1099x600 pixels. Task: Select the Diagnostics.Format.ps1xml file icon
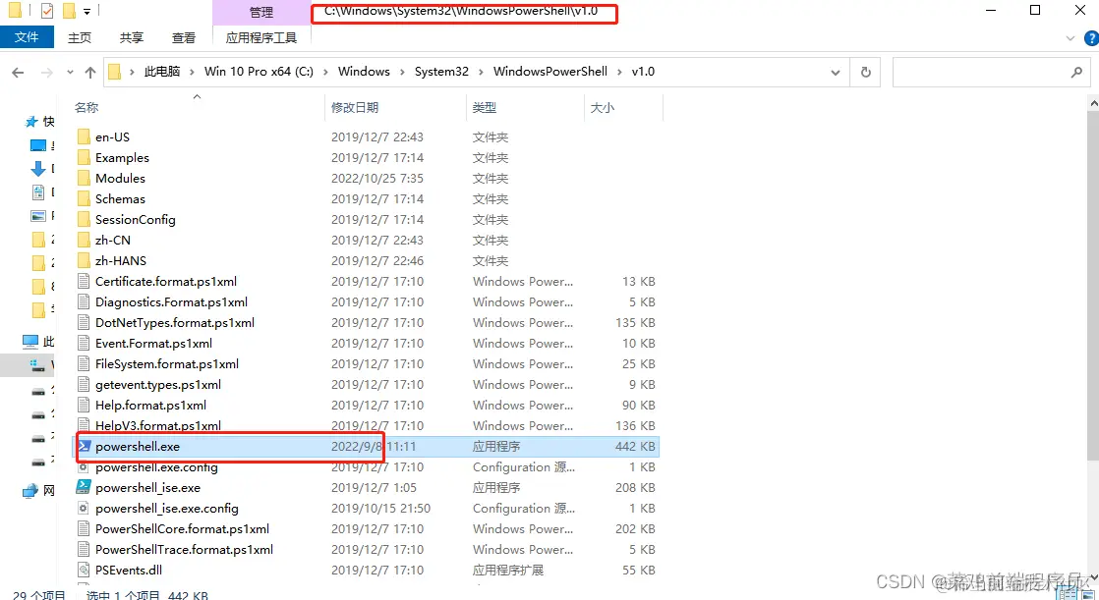point(84,301)
